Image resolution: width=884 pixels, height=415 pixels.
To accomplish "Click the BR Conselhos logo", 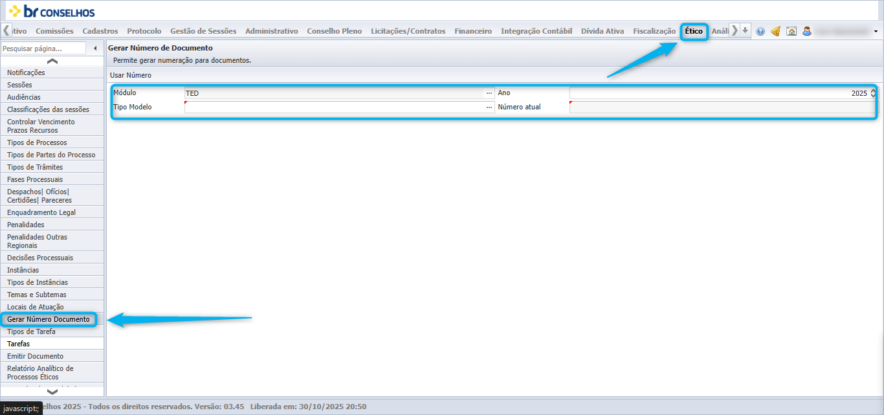I will [52, 12].
